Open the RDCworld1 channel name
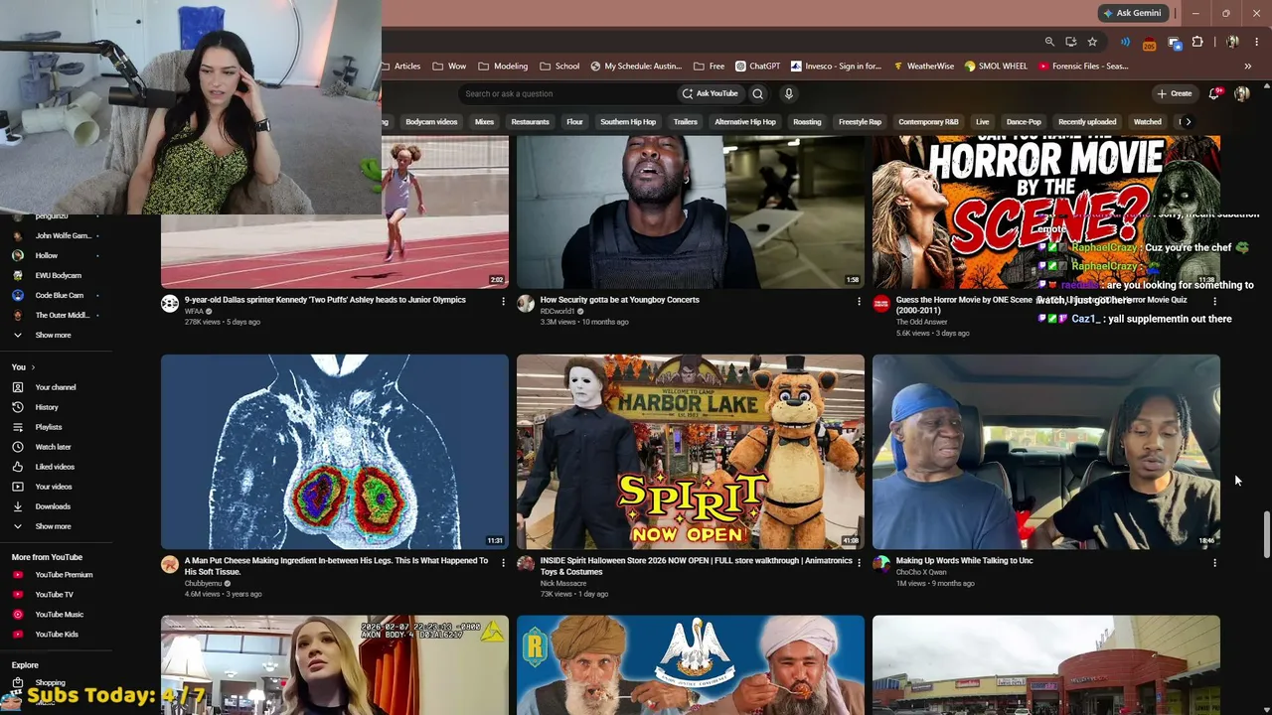 (557, 311)
